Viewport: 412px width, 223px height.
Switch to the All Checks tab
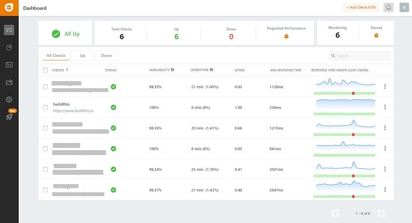tap(55, 55)
